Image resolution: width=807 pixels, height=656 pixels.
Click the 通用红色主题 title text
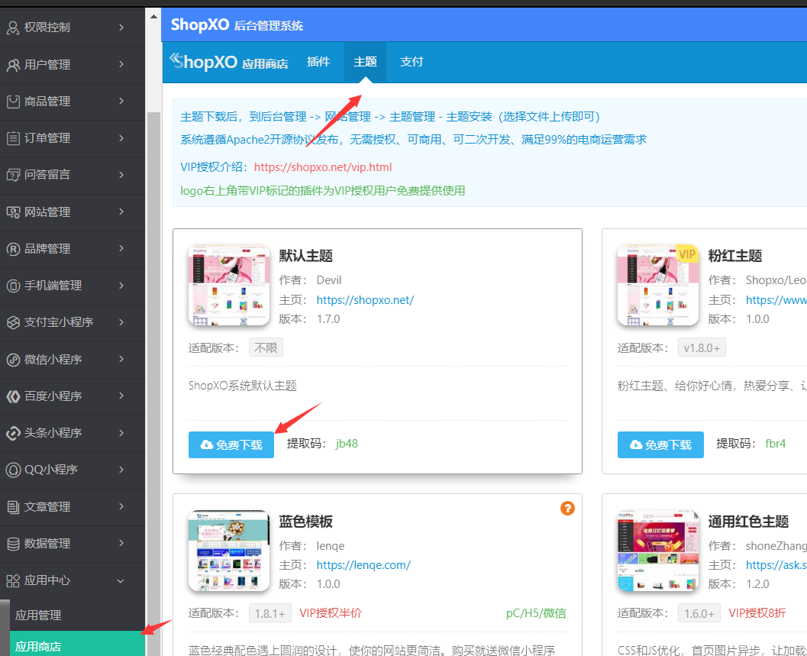(748, 522)
